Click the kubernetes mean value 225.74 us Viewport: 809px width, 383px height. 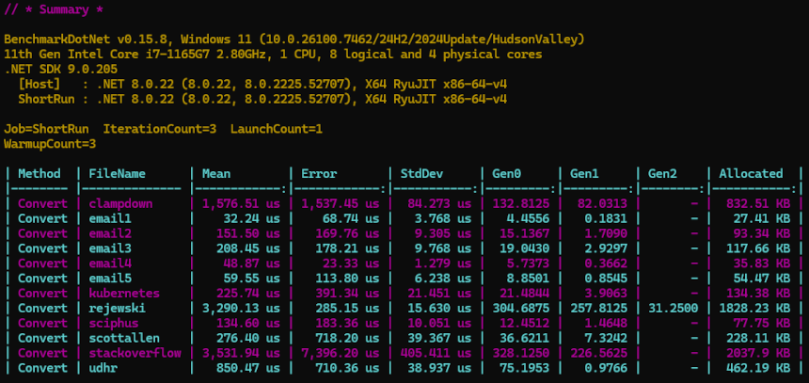(x=248, y=294)
